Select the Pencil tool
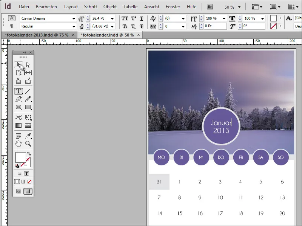This screenshot has height=226, width=302. pos(28,99)
